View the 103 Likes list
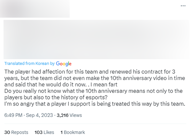The image size is (191, 140). pos(44,132)
